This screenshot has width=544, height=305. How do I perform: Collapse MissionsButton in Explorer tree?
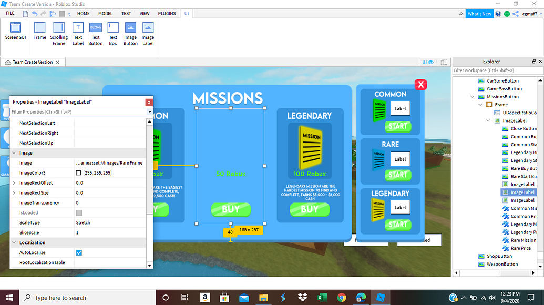472,97
